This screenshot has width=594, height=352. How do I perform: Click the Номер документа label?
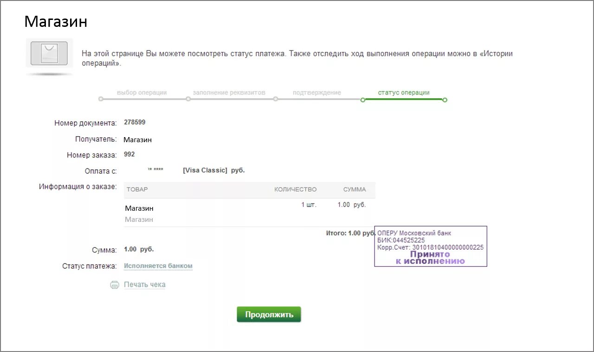coord(85,123)
